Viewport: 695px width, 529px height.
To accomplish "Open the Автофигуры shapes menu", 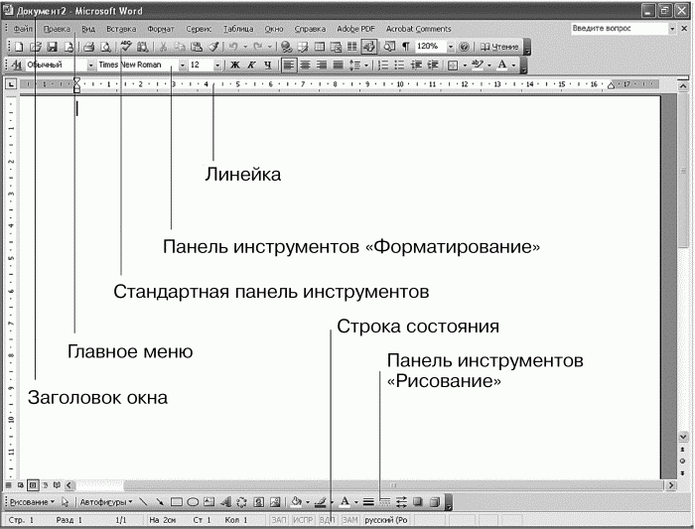I will point(106,502).
